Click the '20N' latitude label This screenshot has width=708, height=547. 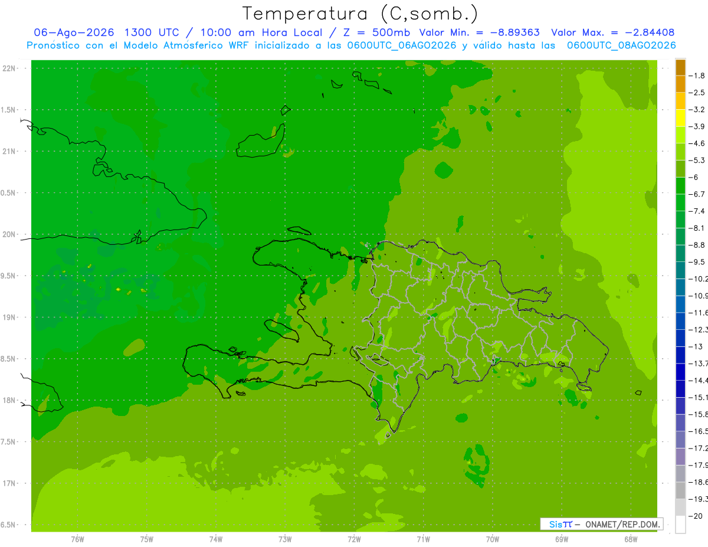click(9, 234)
